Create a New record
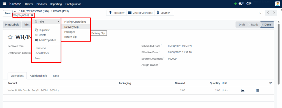 click(8, 13)
